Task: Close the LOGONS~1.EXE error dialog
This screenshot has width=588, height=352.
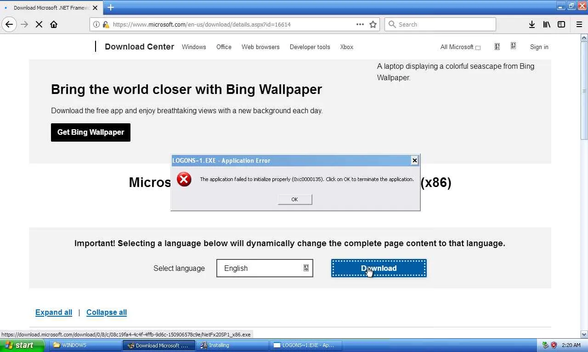Action: [x=415, y=160]
